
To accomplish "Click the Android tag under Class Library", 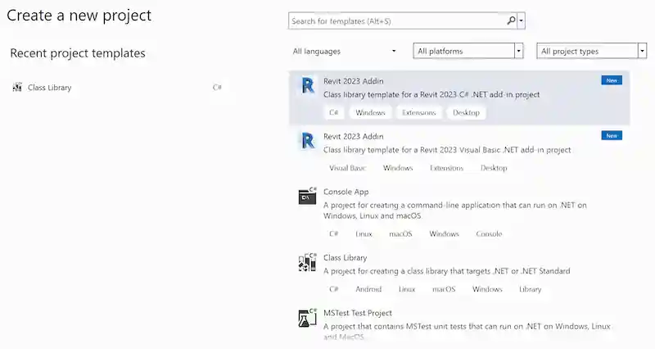I will point(368,289).
